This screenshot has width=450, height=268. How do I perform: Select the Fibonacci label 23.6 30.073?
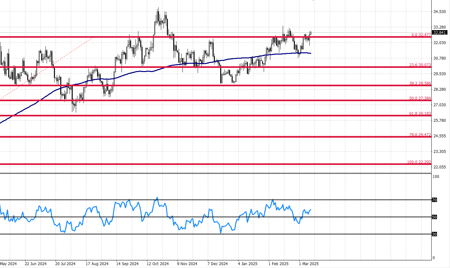420,65
